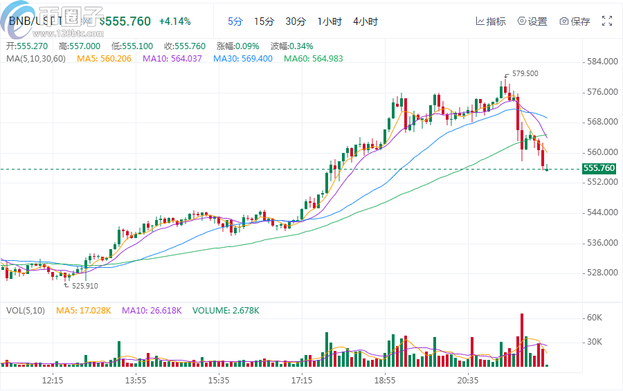
Task: Click the 18:55 time axis label
Action: pos(385,381)
